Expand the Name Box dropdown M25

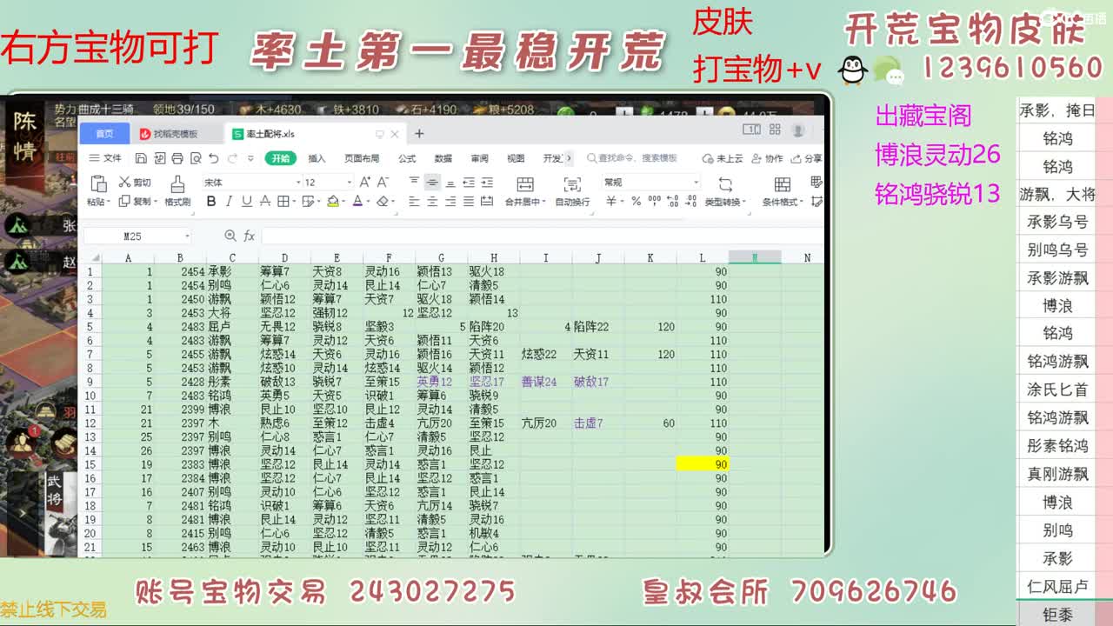click(x=186, y=236)
